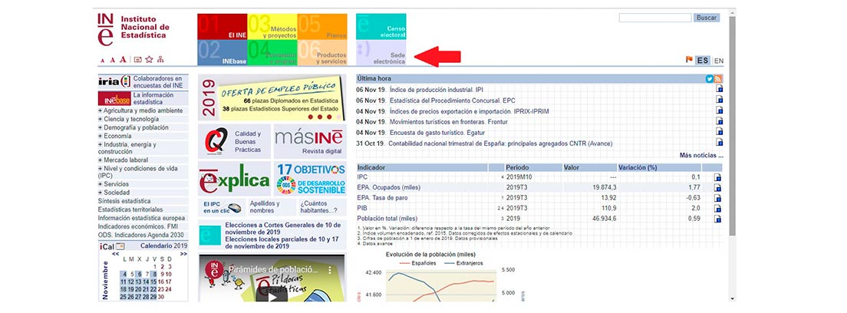Click the Buscar search button
Image resolution: width=847 pixels, height=313 pixels.
click(x=706, y=18)
